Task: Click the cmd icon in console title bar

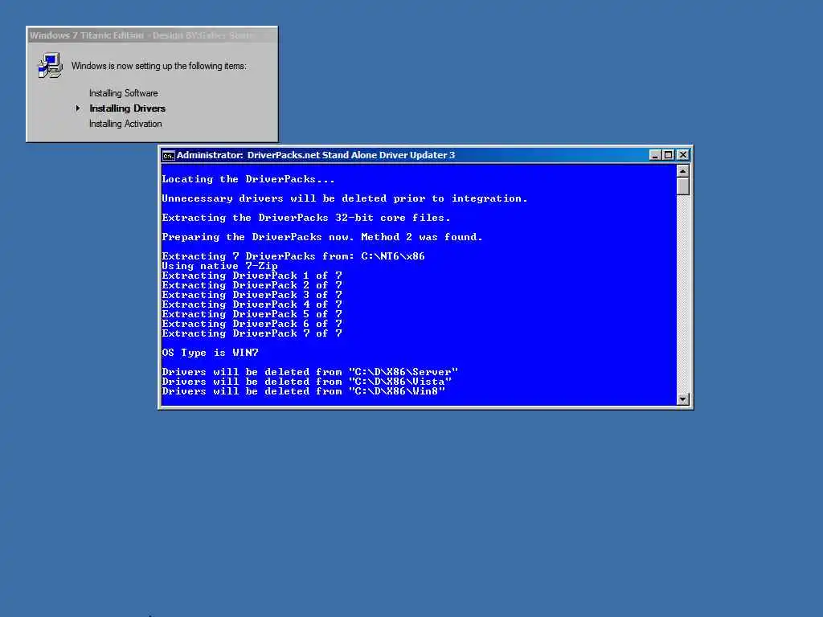Action: point(168,155)
